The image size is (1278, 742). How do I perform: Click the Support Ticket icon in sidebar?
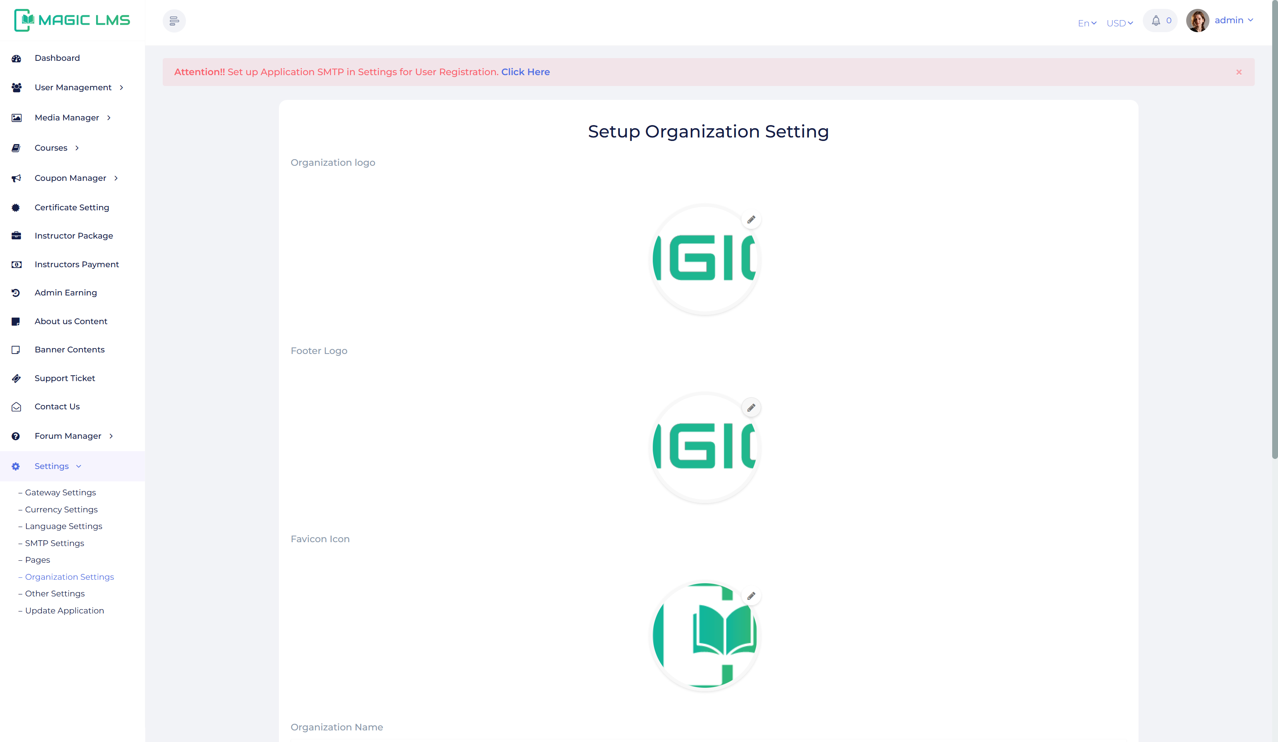click(16, 378)
